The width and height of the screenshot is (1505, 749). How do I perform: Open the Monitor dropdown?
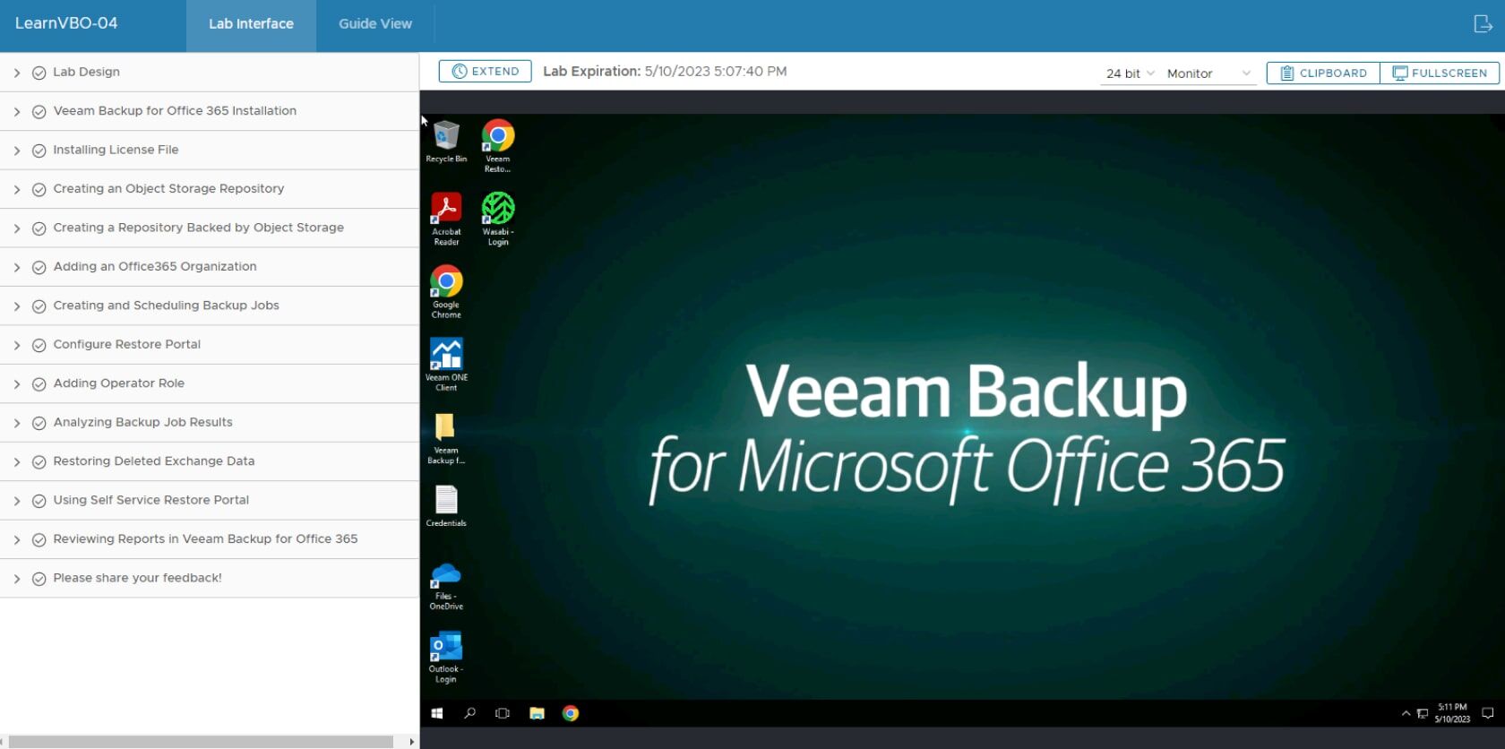coord(1208,73)
